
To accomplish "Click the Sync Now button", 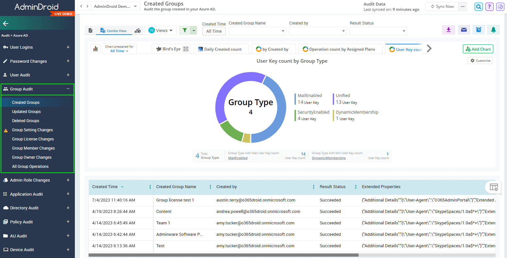I will tap(442, 7).
